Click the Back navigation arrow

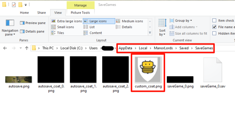click(5, 48)
